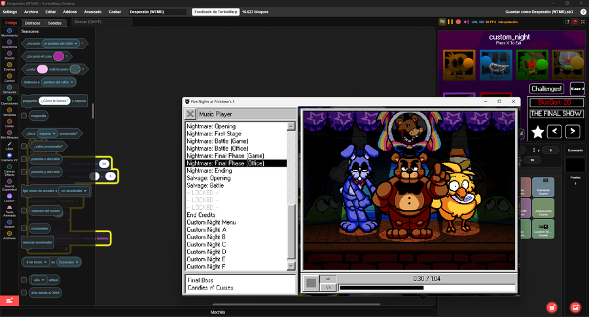Select the Sensores block category
The height and width of the screenshot is (317, 589).
(9, 89)
